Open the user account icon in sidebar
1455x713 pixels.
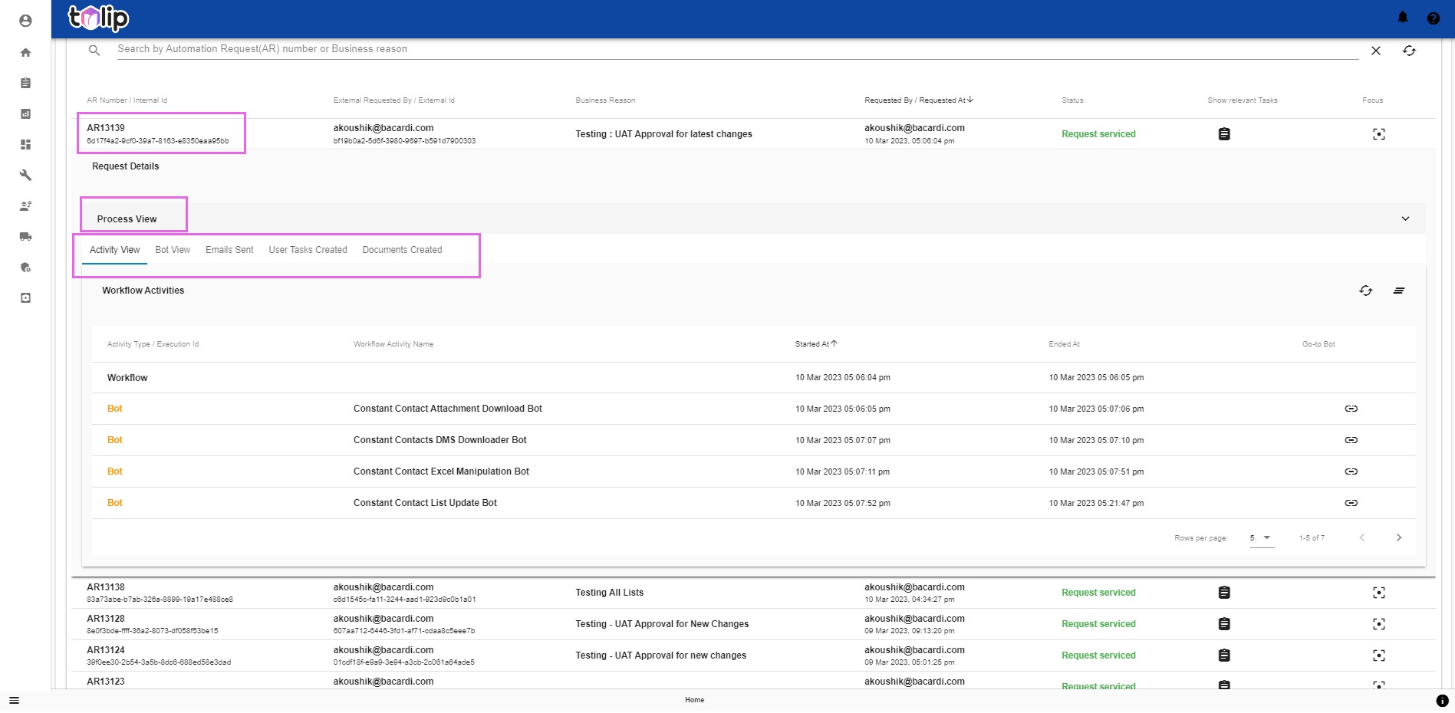point(25,21)
